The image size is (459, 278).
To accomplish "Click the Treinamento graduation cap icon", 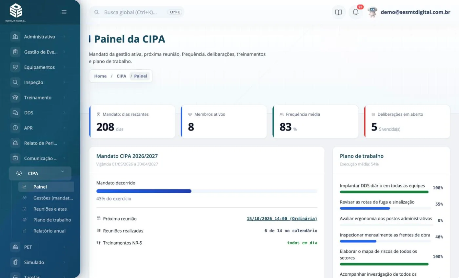I will [x=15, y=97].
